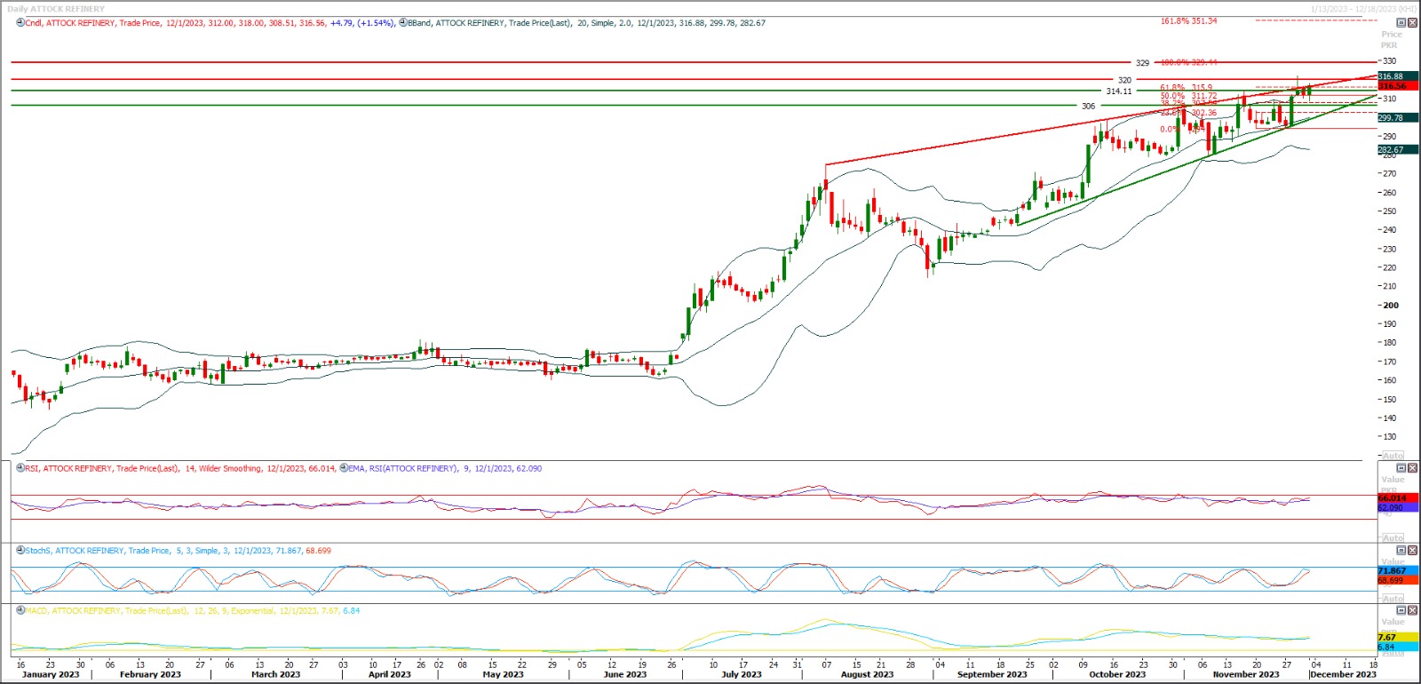This screenshot has height=684, width=1421.
Task: Close the Stochastic indicator panel
Action: point(1413,551)
